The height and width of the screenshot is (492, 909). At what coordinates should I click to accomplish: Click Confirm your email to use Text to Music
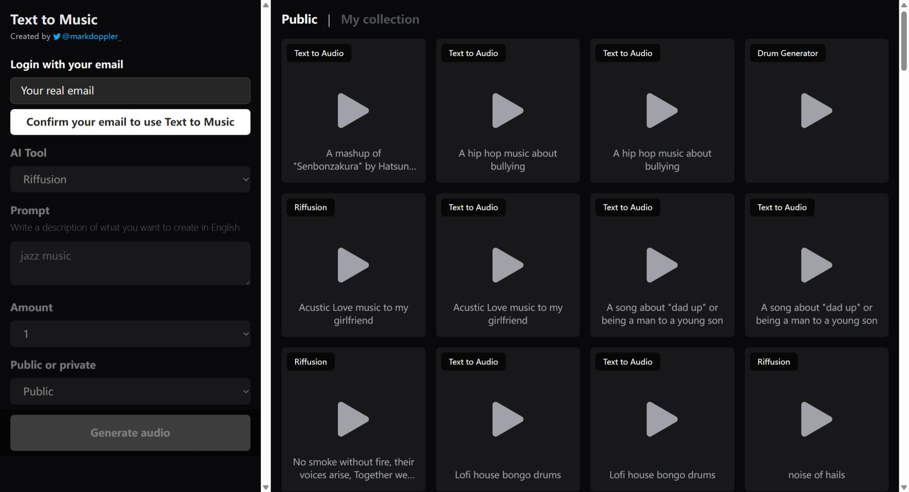click(130, 122)
